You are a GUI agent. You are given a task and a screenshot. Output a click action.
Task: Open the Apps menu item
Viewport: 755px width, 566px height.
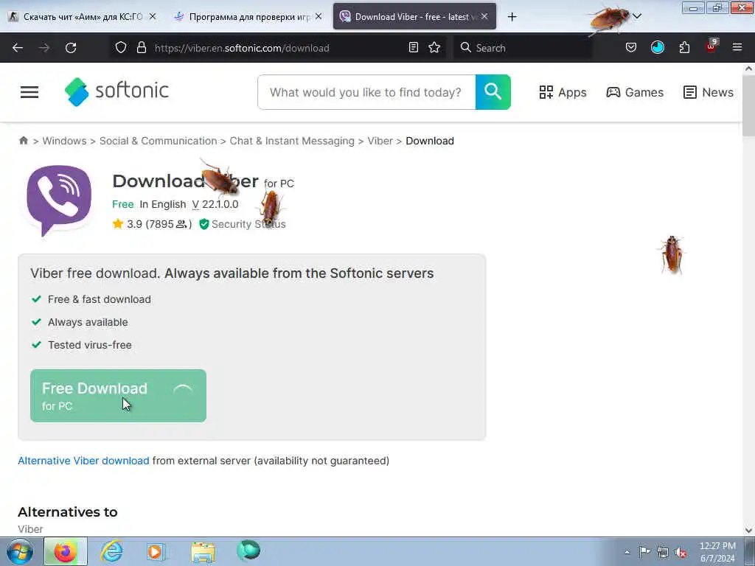563,92
